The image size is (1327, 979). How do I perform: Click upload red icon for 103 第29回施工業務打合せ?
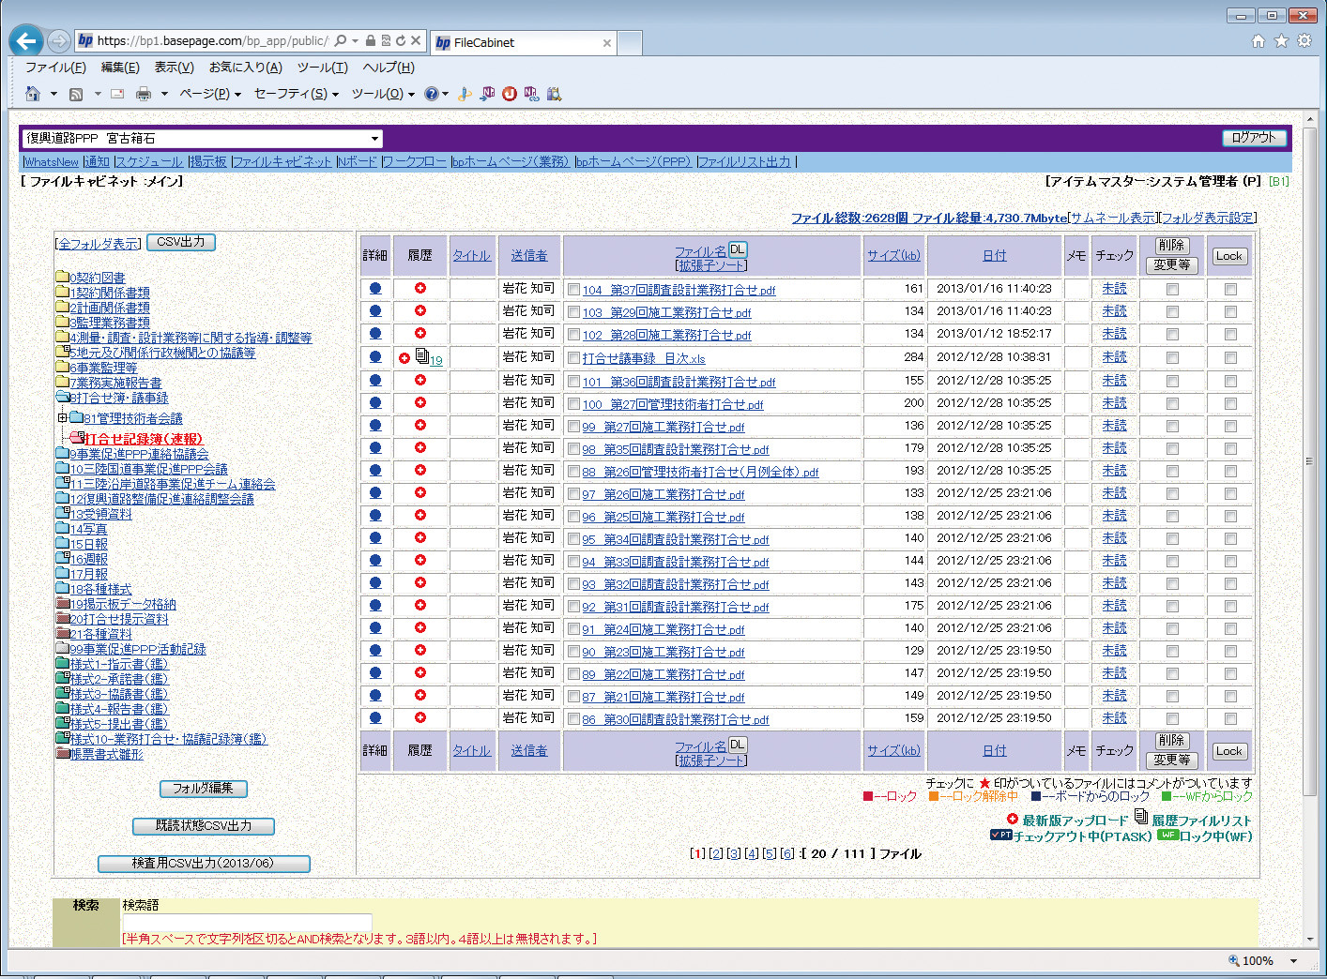click(420, 310)
